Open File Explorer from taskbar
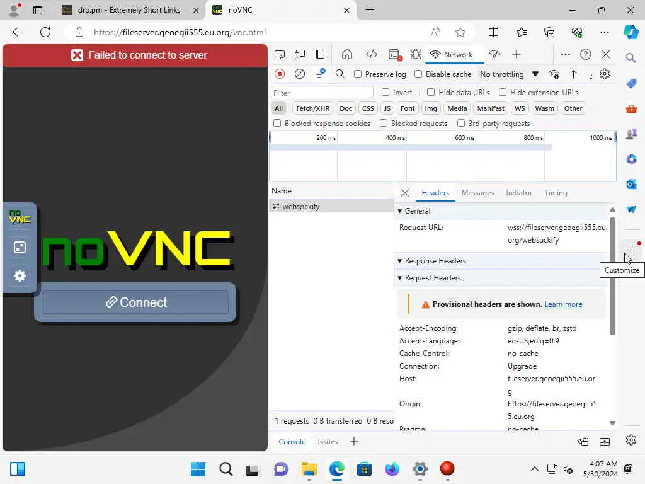645x484 pixels. point(309,469)
